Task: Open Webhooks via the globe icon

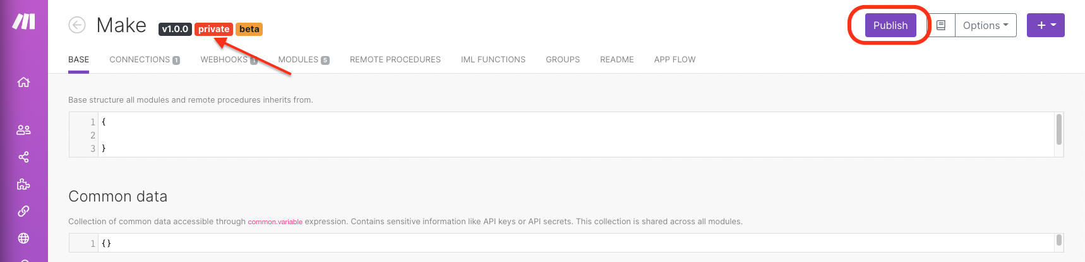Action: coord(24,238)
